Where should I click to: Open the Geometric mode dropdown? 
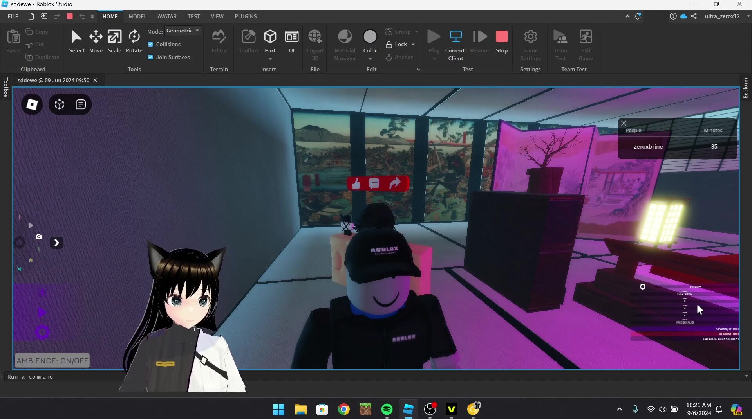[183, 31]
